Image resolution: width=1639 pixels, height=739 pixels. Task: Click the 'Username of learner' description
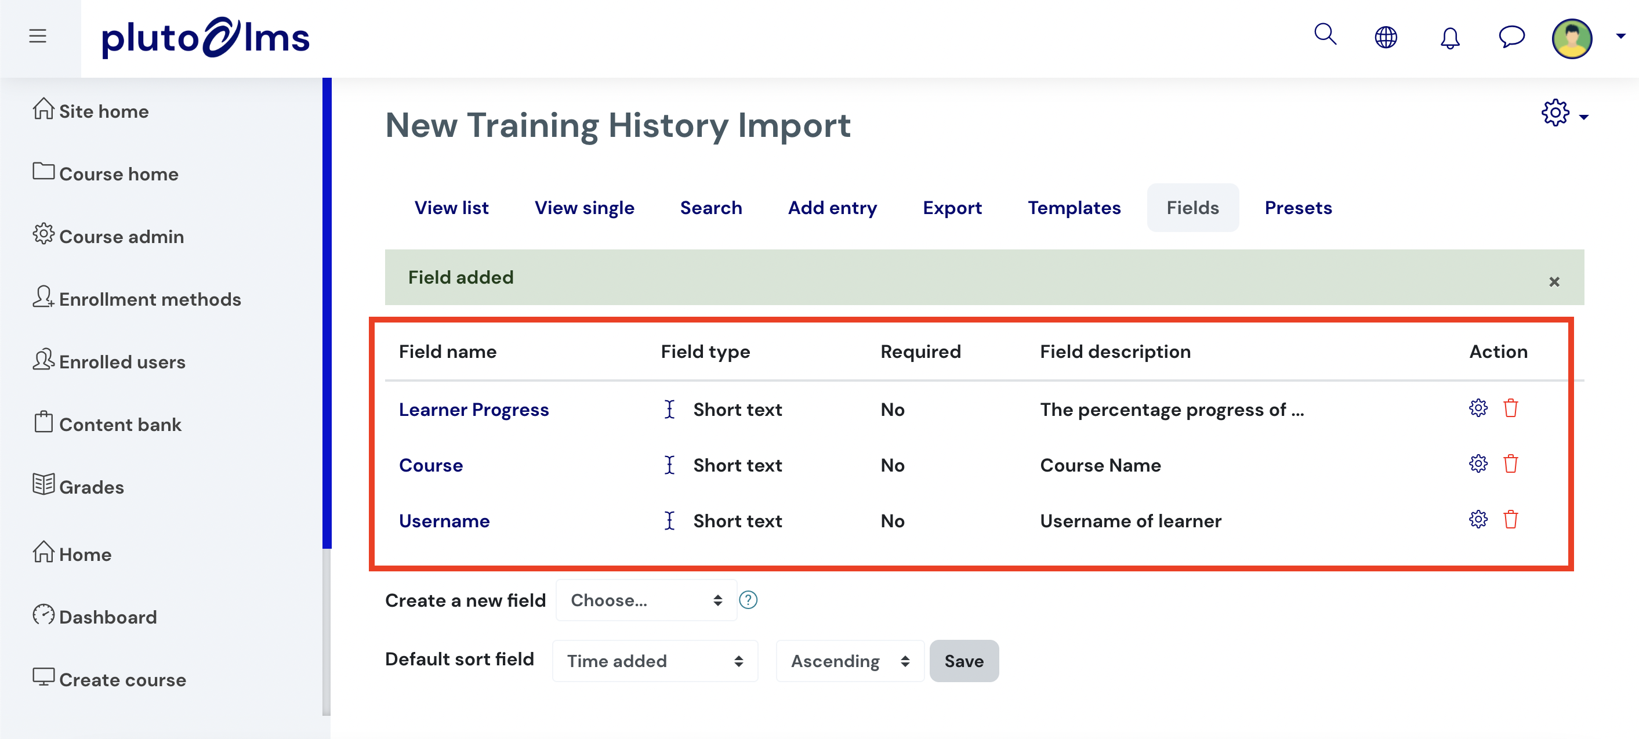tap(1130, 521)
